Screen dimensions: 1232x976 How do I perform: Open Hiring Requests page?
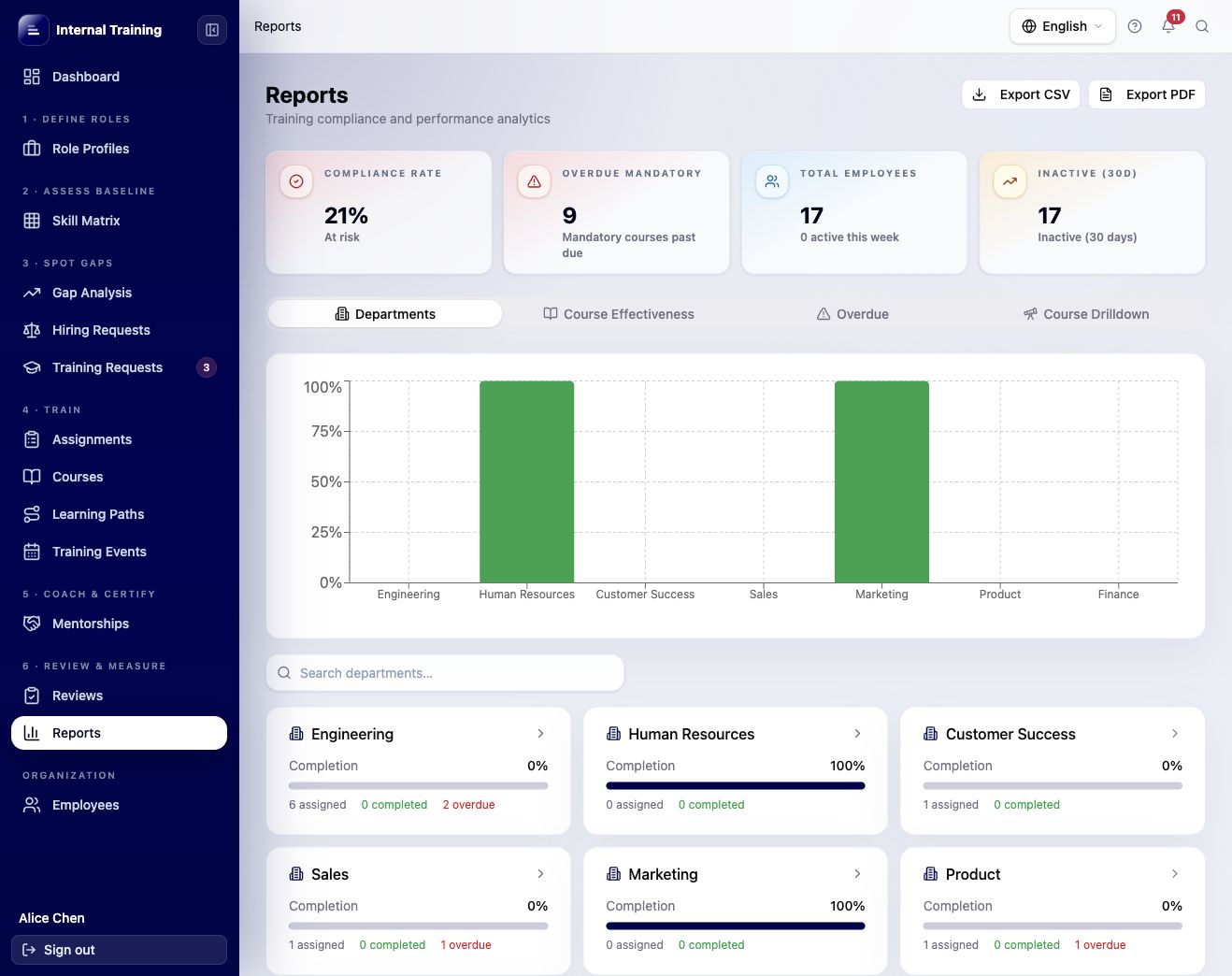(119, 330)
